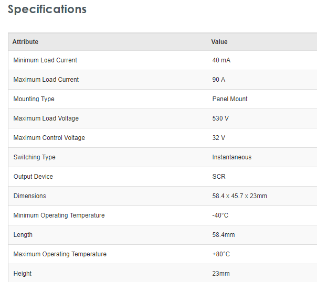Click the Attribute column header

coord(25,42)
